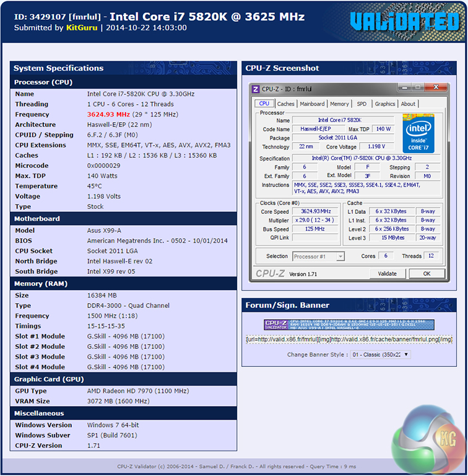Screen dimensions: 468x476
Task: Click the VRAM Size value 3072 MB (1600 MHz)
Action: point(118,402)
